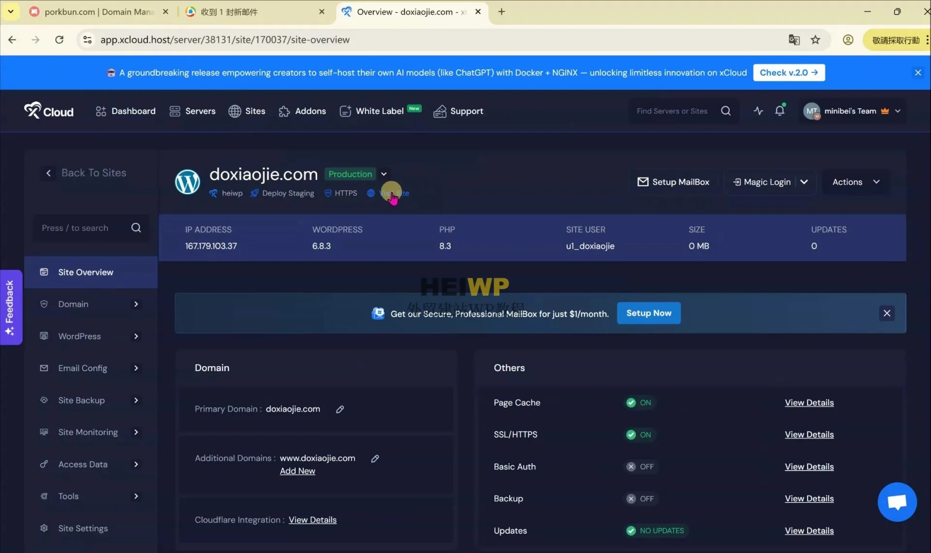The height and width of the screenshot is (553, 931).
Task: Click the Setup Now button
Action: [649, 313]
